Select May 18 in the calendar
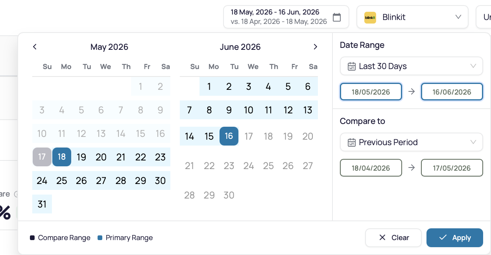This screenshot has width=491, height=255. click(62, 157)
